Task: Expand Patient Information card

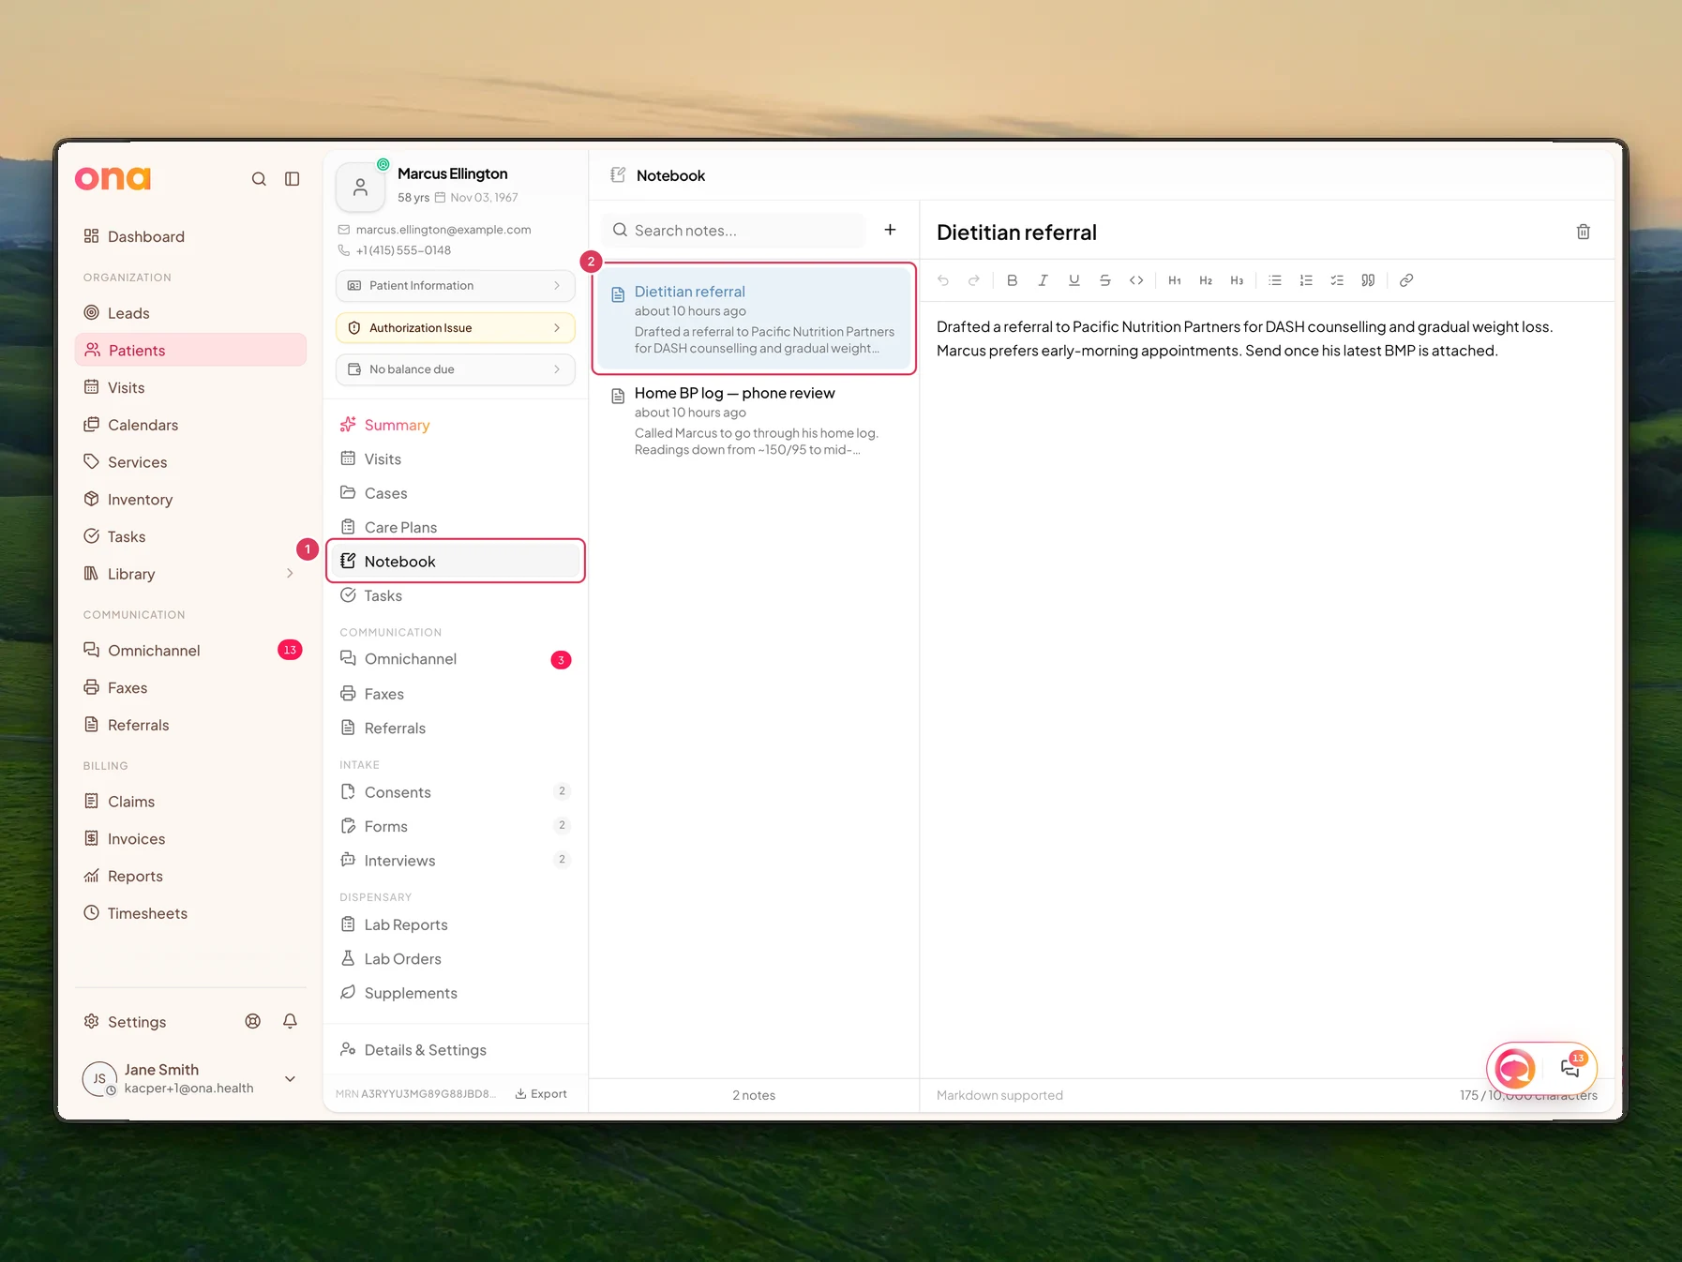Action: pos(456,286)
